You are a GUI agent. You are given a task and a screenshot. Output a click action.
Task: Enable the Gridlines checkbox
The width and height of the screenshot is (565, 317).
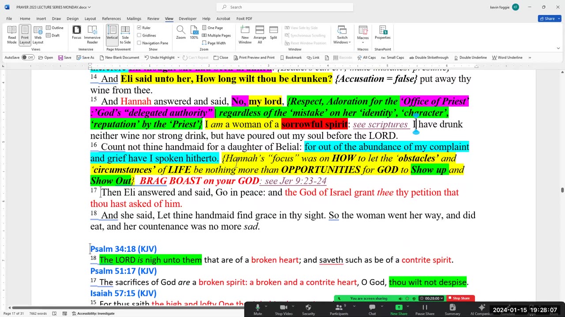139,35
